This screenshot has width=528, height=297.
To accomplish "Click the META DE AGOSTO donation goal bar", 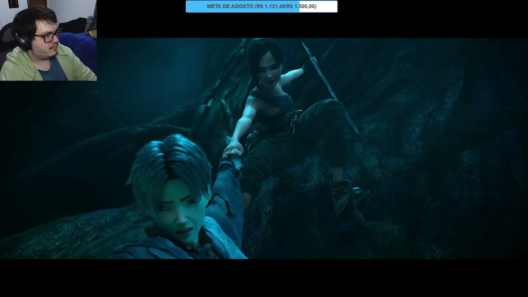I will (262, 7).
